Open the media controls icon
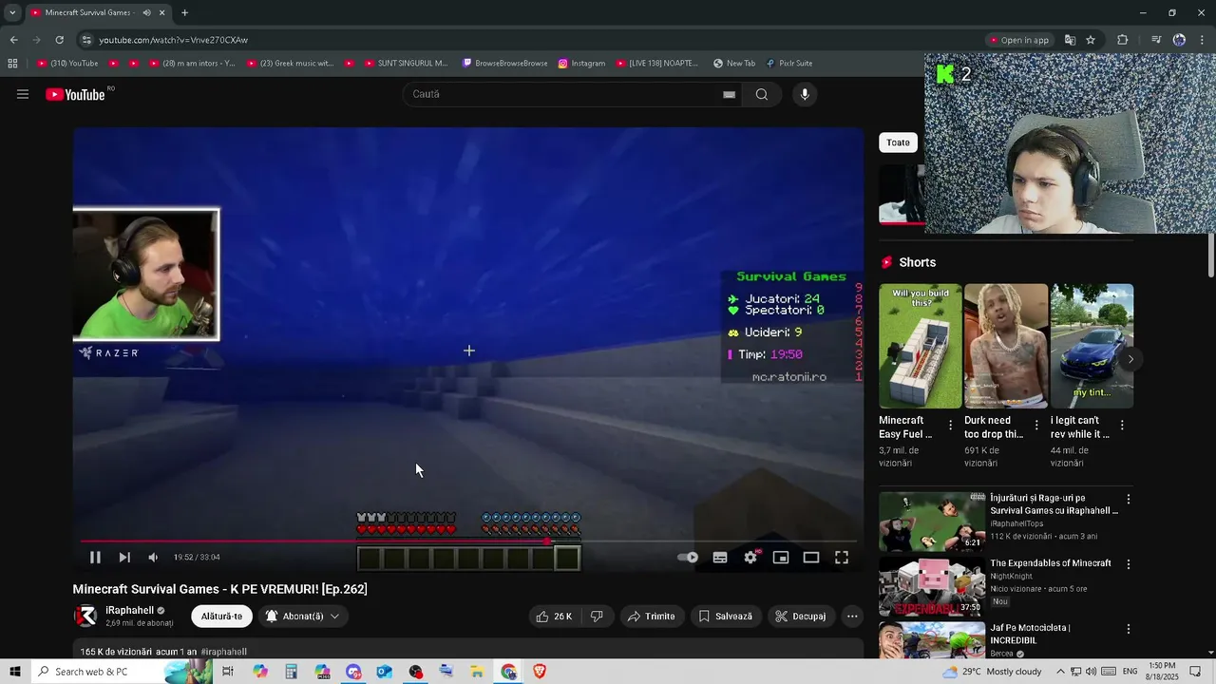 1156,40
